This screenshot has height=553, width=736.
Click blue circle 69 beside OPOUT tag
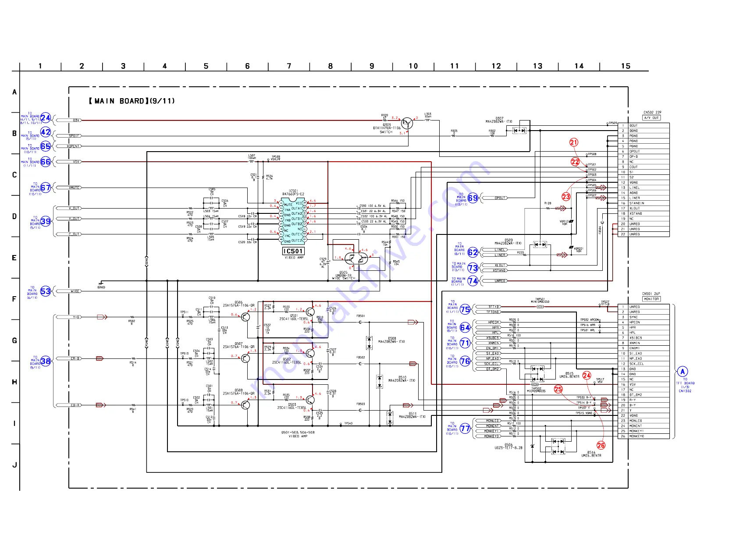[473, 198]
